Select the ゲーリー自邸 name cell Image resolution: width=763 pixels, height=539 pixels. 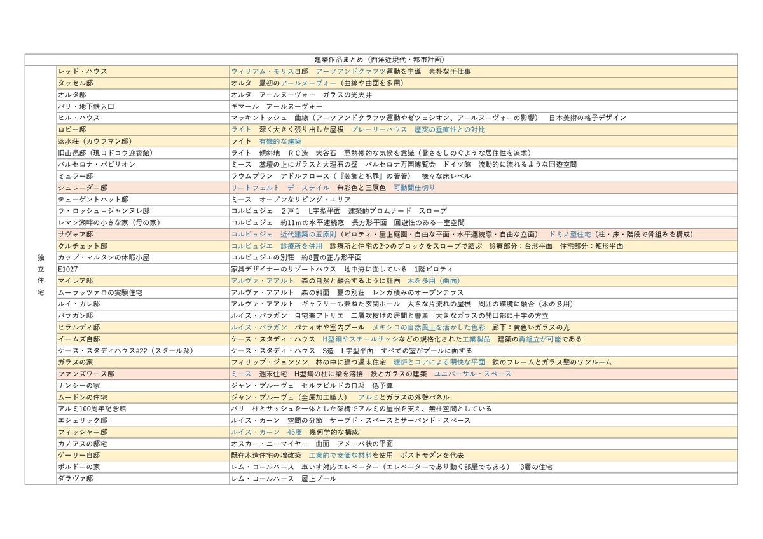point(142,455)
